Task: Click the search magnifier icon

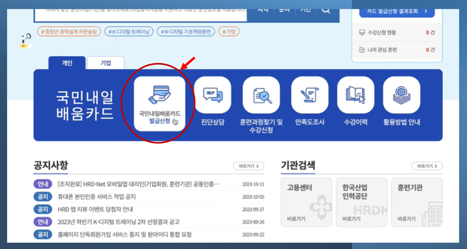Action: (x=326, y=11)
